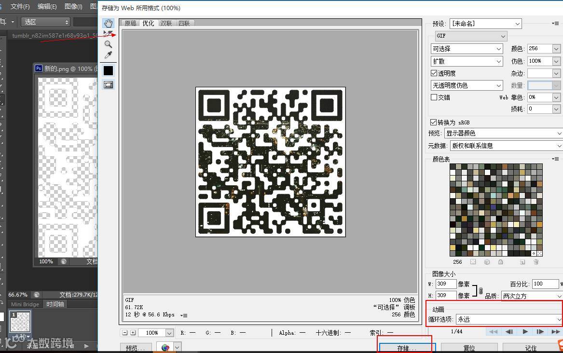Viewport: 563px width, 353px height.
Task: Click the zoom in plus button
Action: pos(133,333)
